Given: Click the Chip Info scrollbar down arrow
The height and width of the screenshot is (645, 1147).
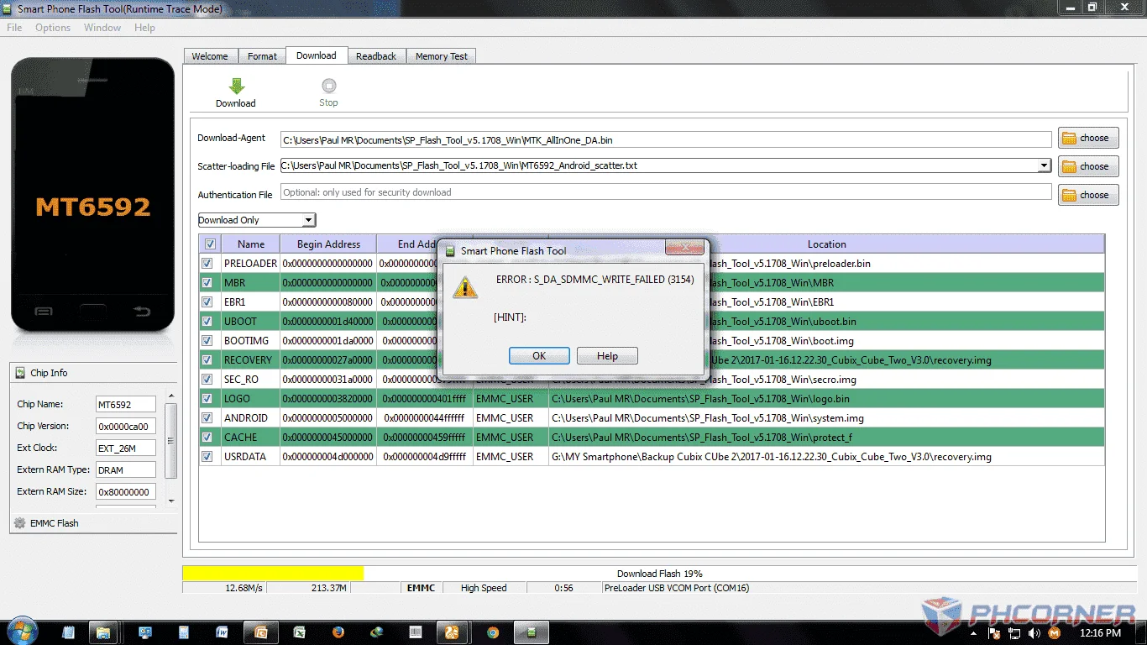Looking at the screenshot, I should tap(171, 501).
